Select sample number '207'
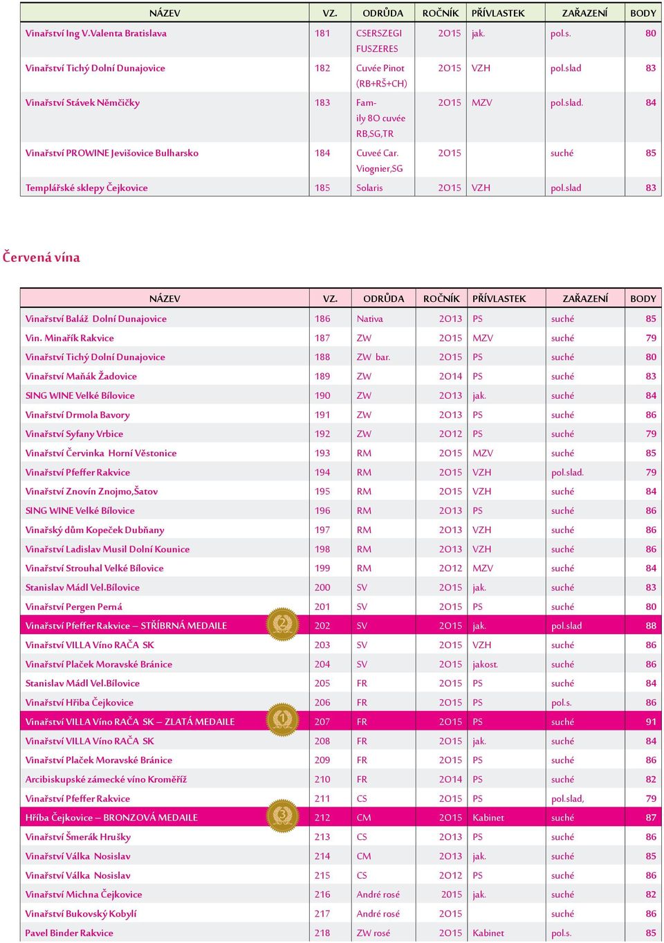This screenshot has width=664, height=943. (322, 721)
